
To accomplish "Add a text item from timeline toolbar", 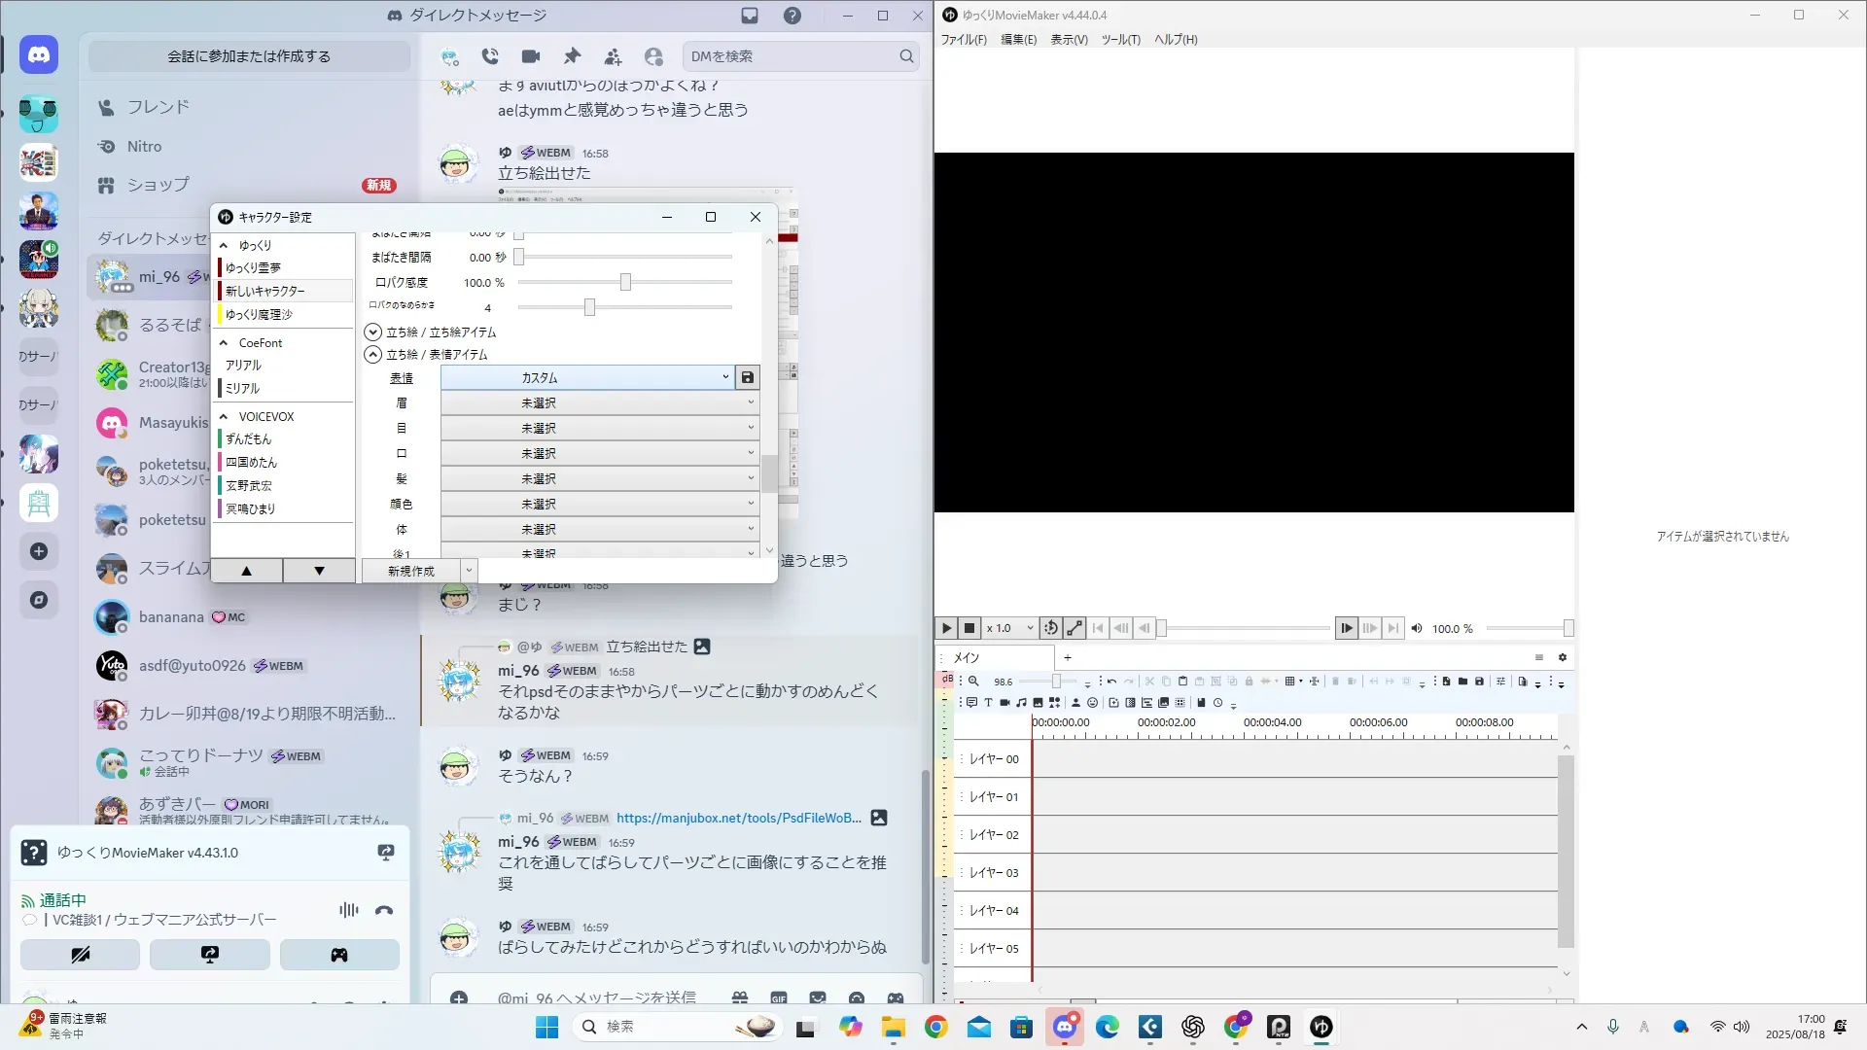I will (x=988, y=702).
